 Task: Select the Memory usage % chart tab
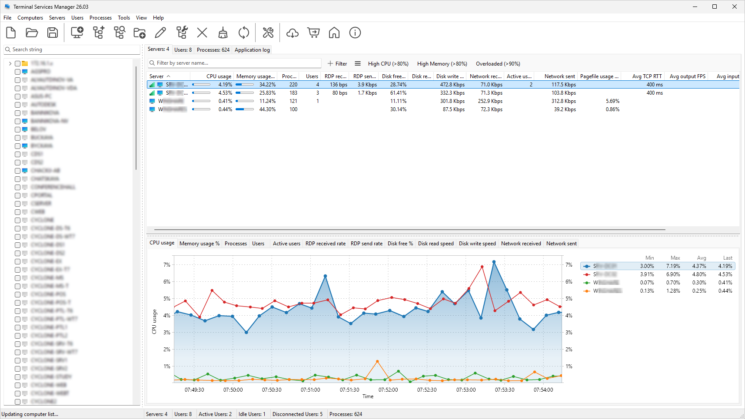coord(200,244)
